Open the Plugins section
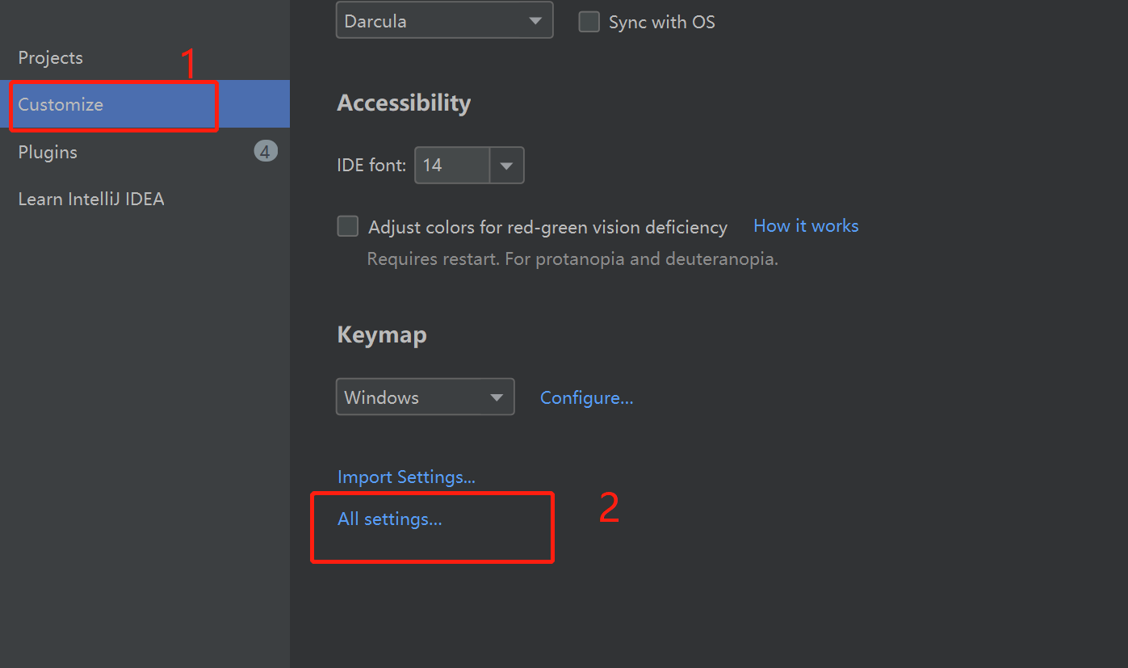The height and width of the screenshot is (668, 1128). click(x=48, y=152)
